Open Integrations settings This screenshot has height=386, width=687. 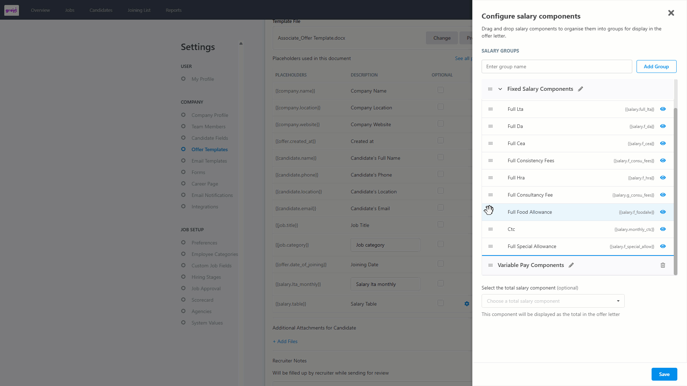[x=205, y=207]
